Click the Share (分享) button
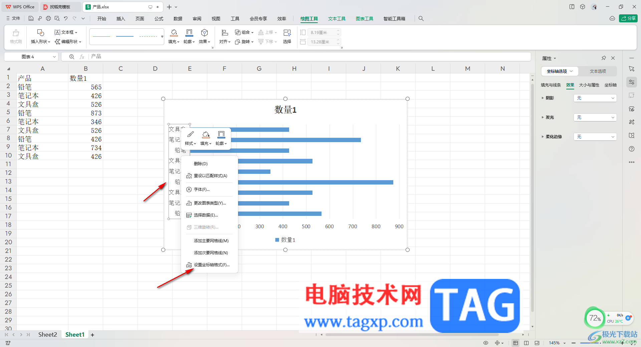Image resolution: width=641 pixels, height=347 pixels. tap(628, 18)
